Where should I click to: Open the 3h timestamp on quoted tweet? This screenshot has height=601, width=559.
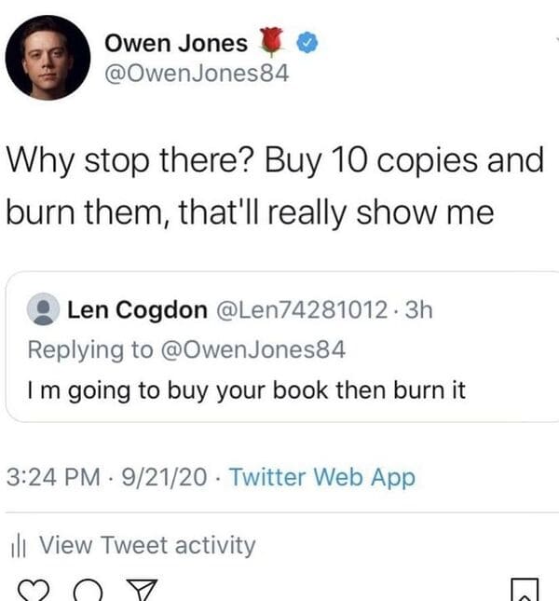(x=419, y=309)
